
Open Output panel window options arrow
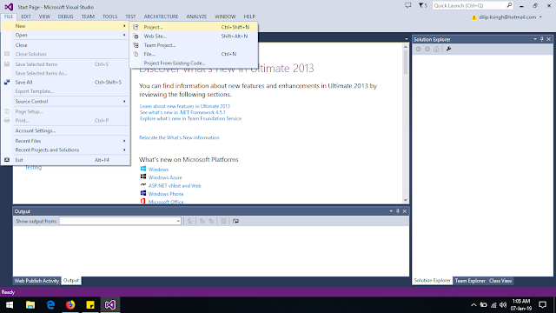tap(391, 211)
